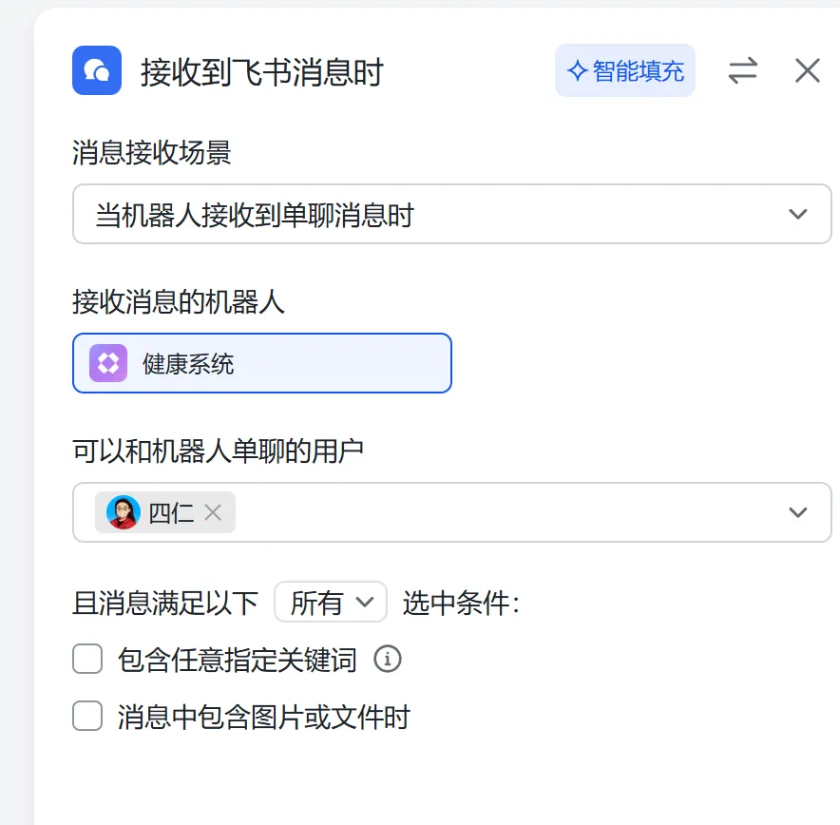
Task: Click the 智能填充 smart fill button
Action: [x=624, y=70]
